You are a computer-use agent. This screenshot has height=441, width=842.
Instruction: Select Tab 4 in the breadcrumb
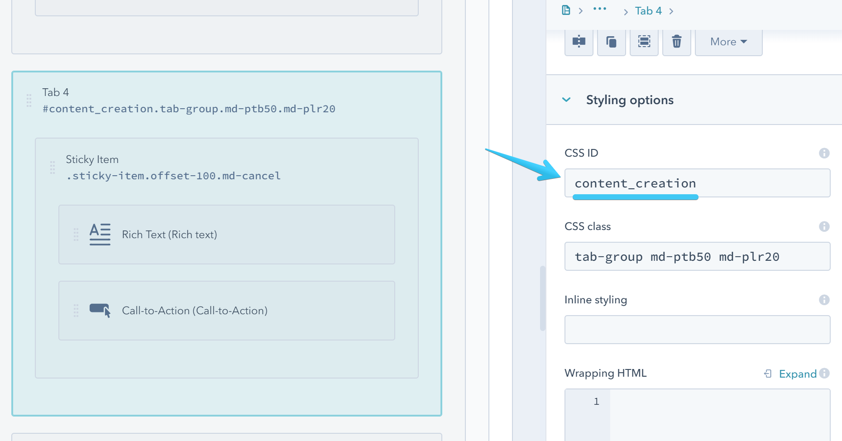tap(648, 11)
